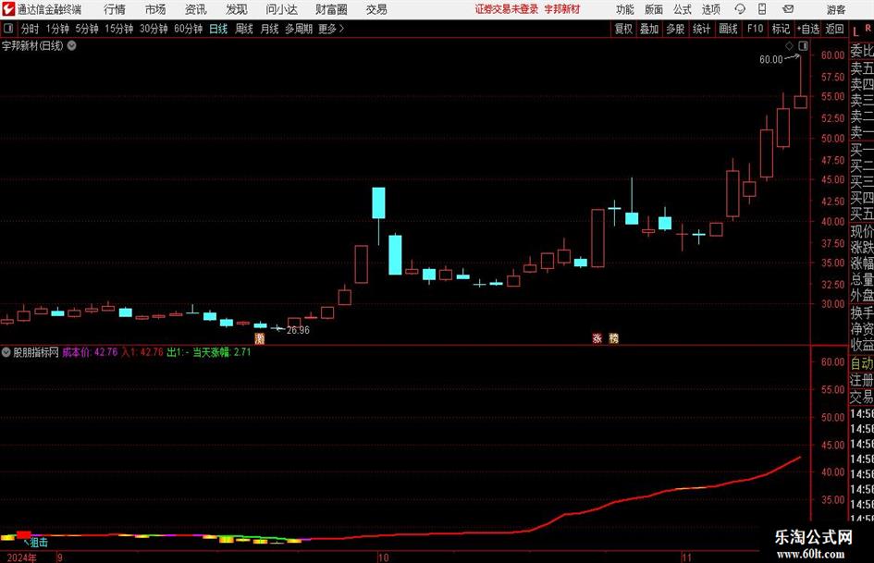The height and width of the screenshot is (563, 874).
Task: Open the 市场 menu
Action: pos(155,9)
